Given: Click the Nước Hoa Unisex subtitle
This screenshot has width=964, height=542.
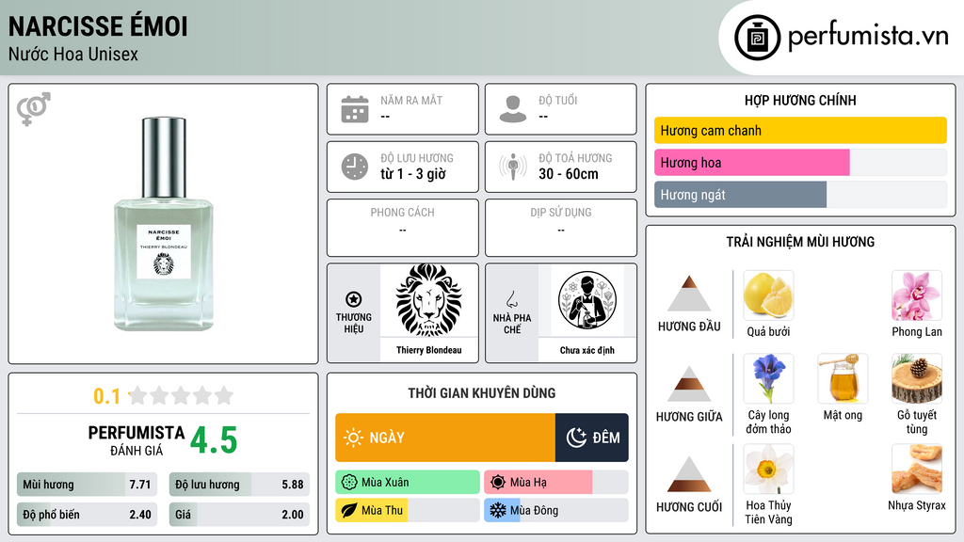Looking at the screenshot, I should coord(73,54).
